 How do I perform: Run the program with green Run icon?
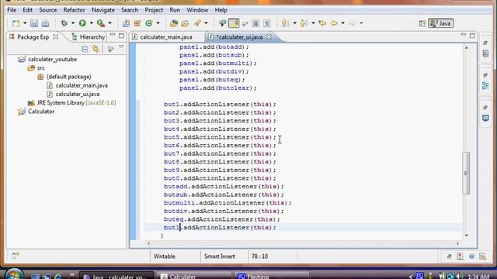coord(83,23)
